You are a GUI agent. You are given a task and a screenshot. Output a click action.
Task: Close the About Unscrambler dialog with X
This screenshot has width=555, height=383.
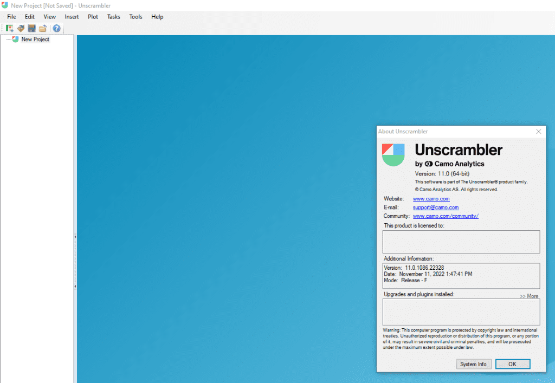tap(538, 132)
